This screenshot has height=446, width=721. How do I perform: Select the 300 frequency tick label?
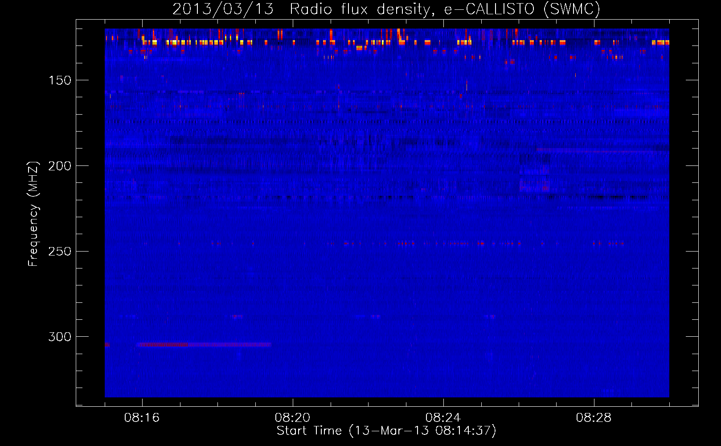(x=60, y=337)
